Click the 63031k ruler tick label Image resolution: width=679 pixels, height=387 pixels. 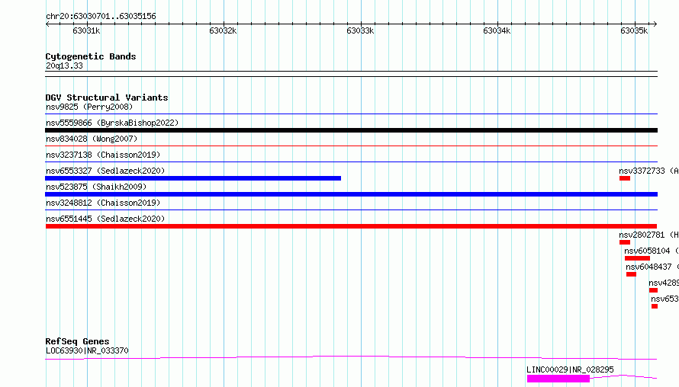pos(86,30)
